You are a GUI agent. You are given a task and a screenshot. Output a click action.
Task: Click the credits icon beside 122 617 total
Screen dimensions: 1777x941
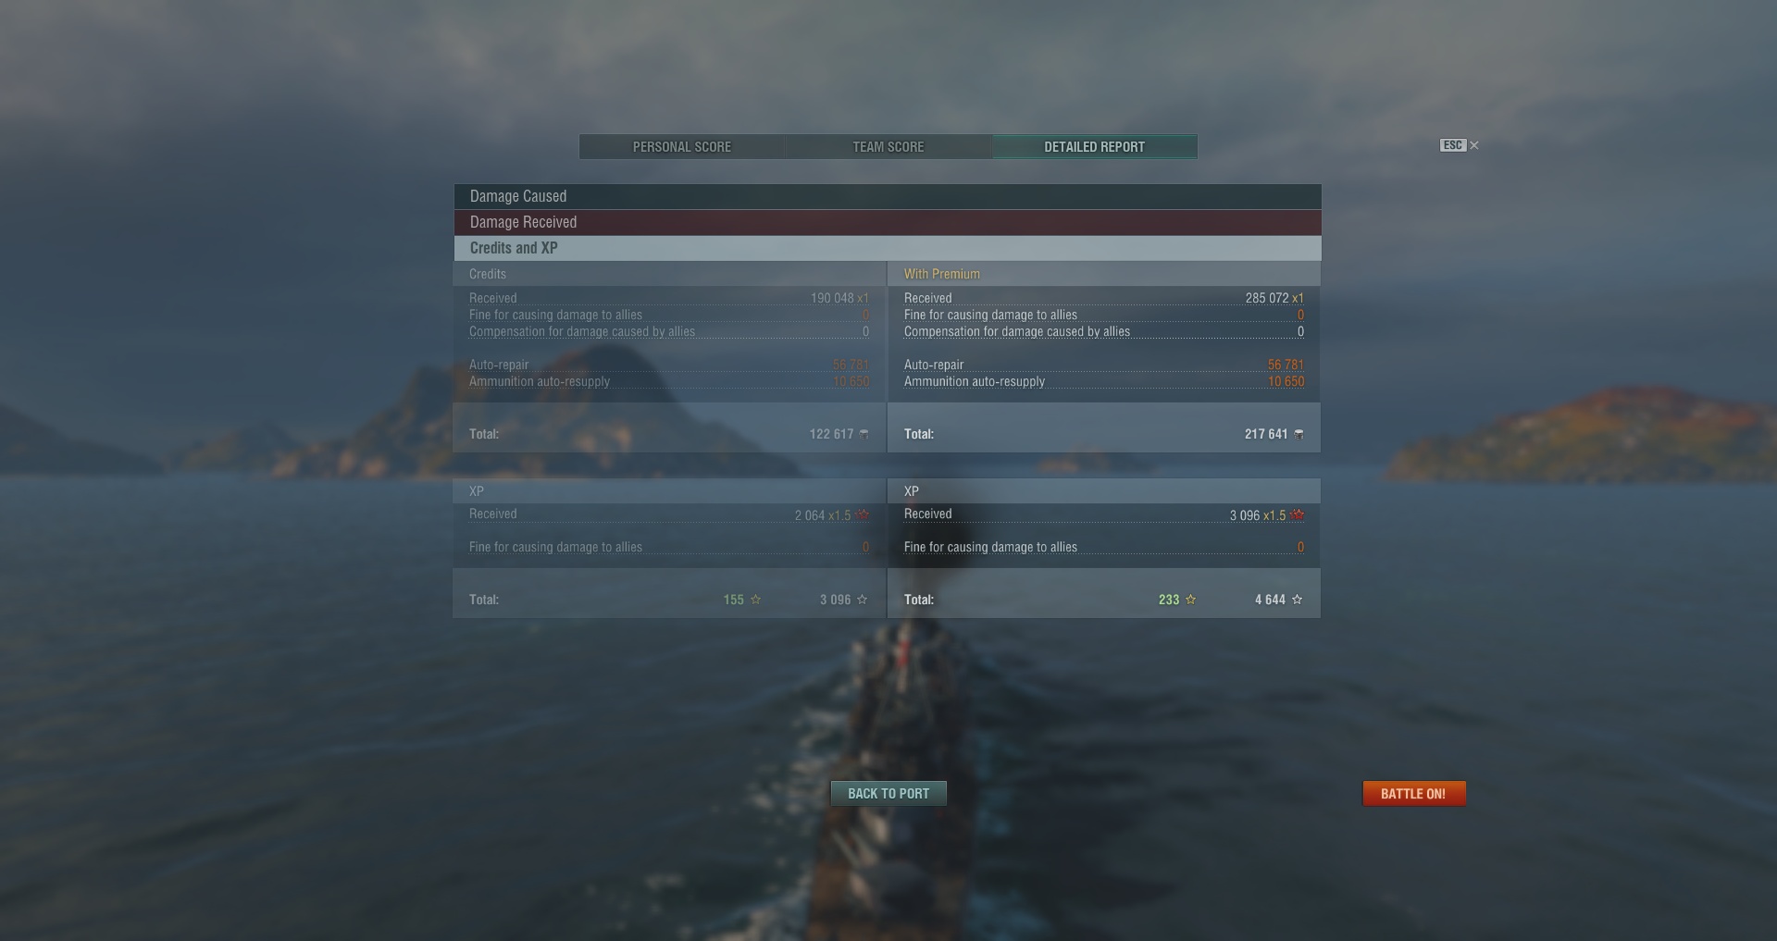864,434
